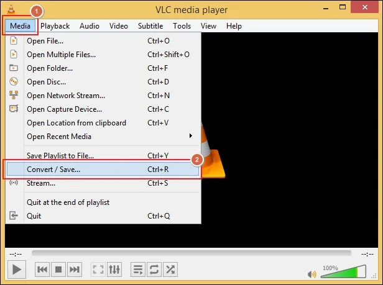Adjust the green volume slider
The image size is (383, 285).
(x=343, y=271)
